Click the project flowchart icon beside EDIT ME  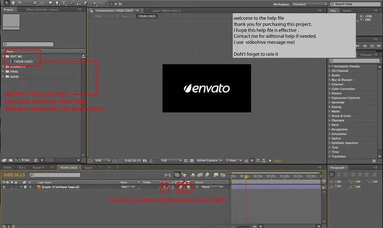tap(83, 56)
